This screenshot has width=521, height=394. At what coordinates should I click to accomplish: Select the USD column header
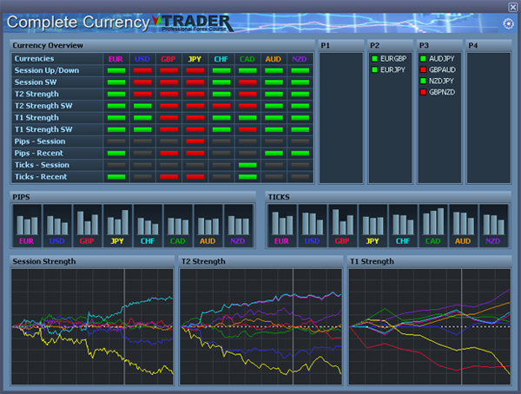pyautogui.click(x=142, y=59)
